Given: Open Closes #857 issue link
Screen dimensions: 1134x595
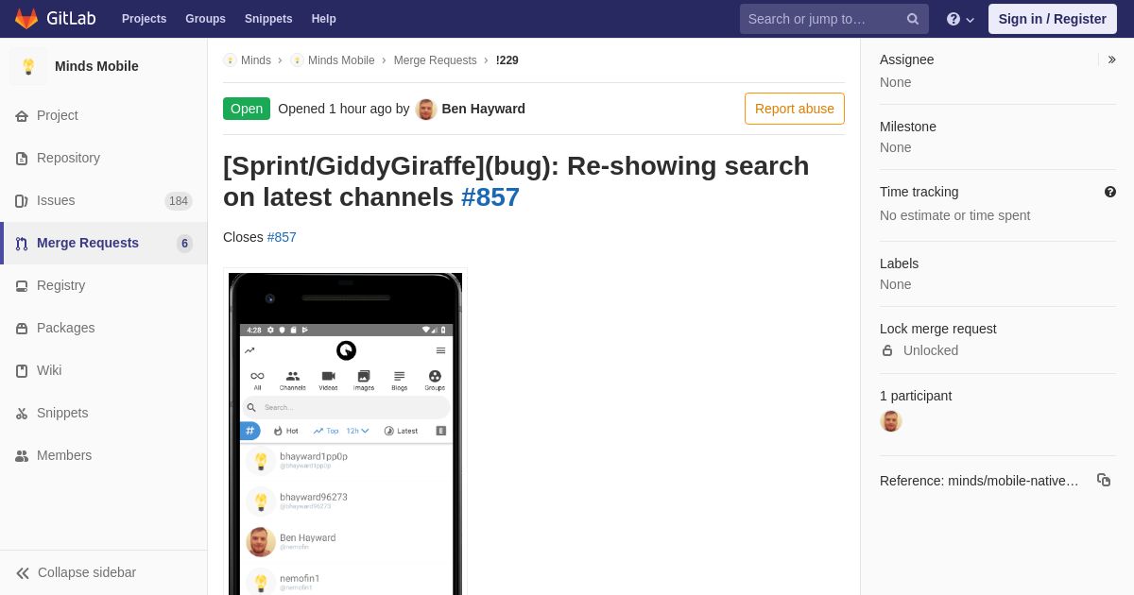Looking at the screenshot, I should [282, 237].
